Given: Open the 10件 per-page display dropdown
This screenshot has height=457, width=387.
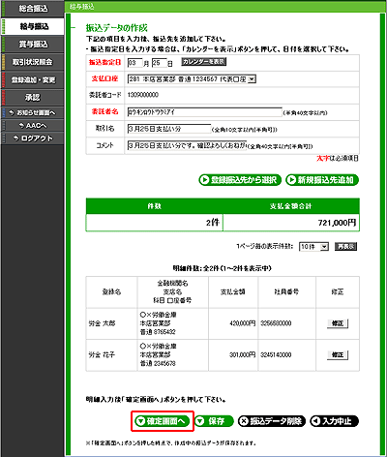Looking at the screenshot, I should tap(313, 247).
